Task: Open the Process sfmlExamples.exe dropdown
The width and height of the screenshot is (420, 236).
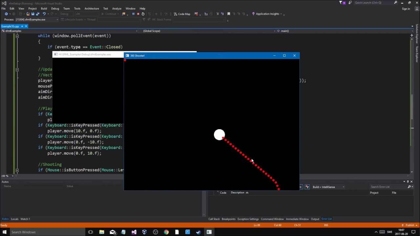Action: [x=57, y=20]
